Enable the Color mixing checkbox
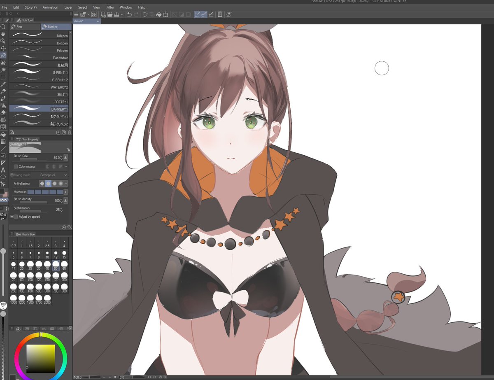 (x=16, y=166)
